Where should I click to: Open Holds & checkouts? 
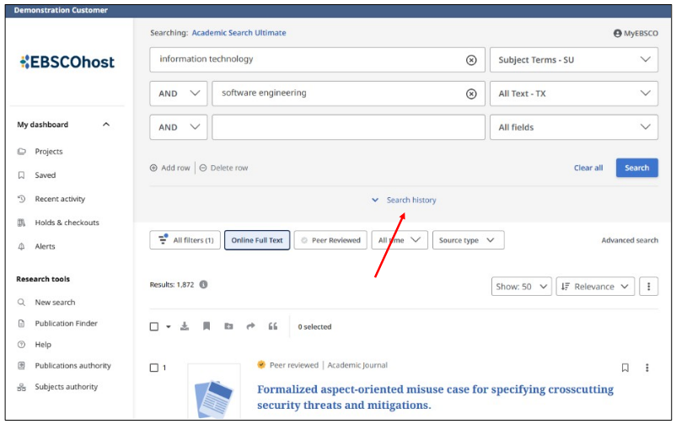[67, 223]
